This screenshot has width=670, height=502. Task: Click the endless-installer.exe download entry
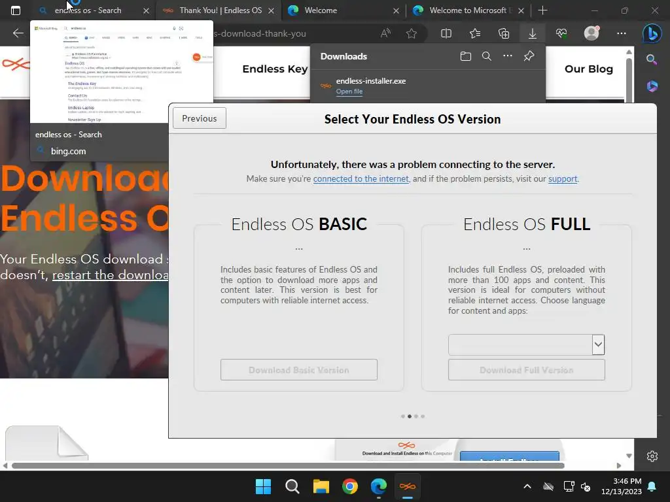(428, 86)
